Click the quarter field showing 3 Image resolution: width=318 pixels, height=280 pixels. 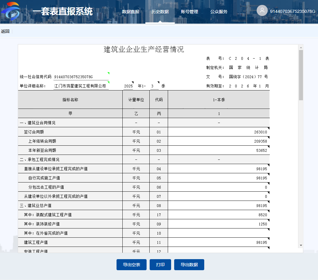pyautogui.click(x=154, y=86)
